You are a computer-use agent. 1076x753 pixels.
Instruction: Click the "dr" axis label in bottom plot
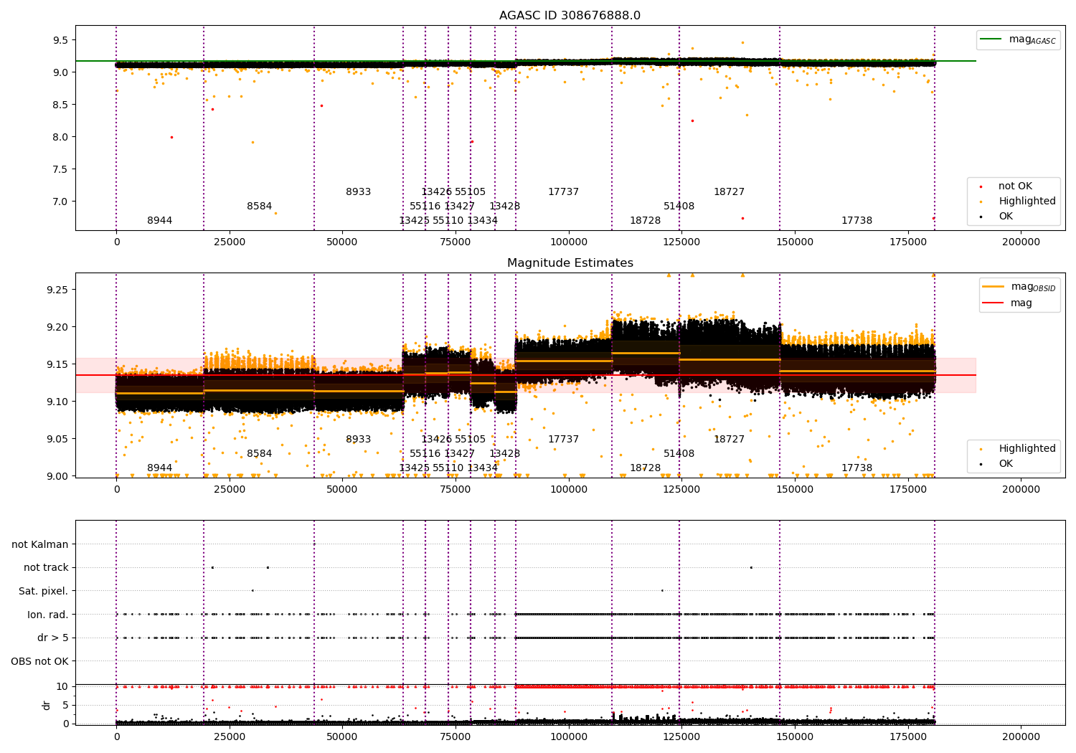pos(47,705)
